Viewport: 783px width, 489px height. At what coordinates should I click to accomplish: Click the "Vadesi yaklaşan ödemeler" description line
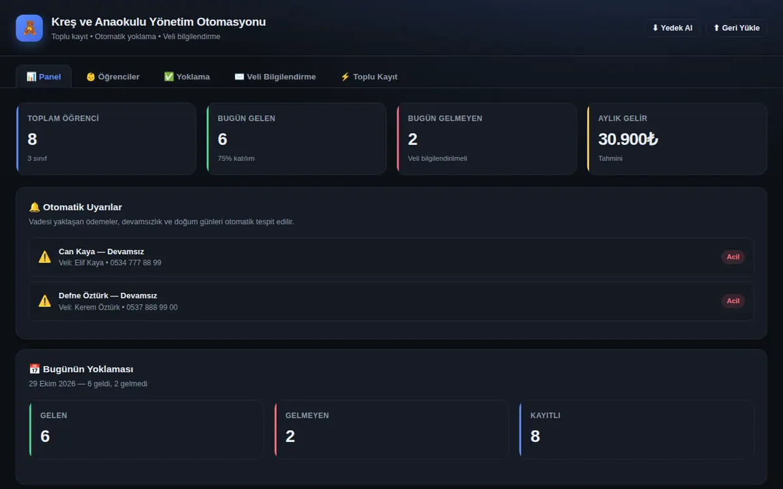click(x=162, y=222)
